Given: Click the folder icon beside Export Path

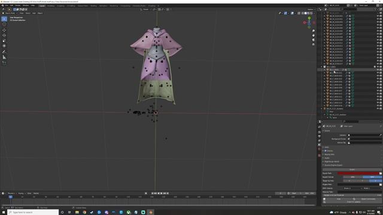Looking at the screenshot, I should (381, 173).
